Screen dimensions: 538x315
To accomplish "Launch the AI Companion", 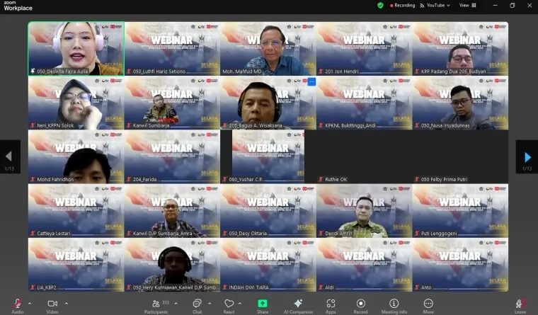I will (x=298, y=304).
